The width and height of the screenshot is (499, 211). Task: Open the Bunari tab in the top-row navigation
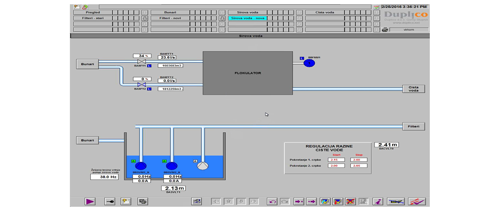pyautogui.click(x=170, y=12)
